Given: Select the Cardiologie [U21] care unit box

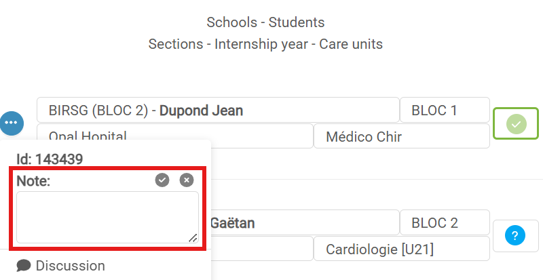Looking at the screenshot, I should coord(402,249).
